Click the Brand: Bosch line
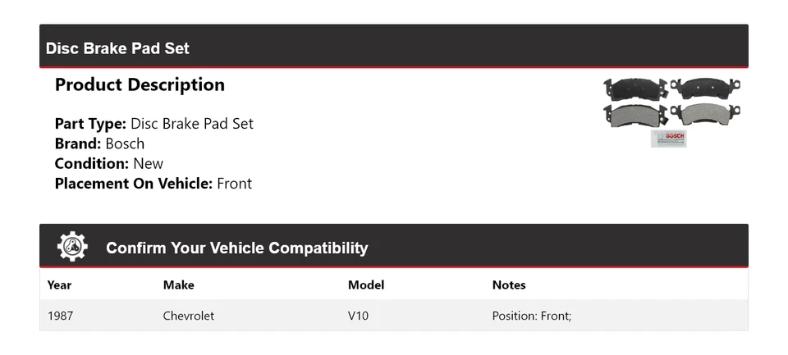Image resolution: width=788 pixels, height=355 pixels. coord(99,143)
